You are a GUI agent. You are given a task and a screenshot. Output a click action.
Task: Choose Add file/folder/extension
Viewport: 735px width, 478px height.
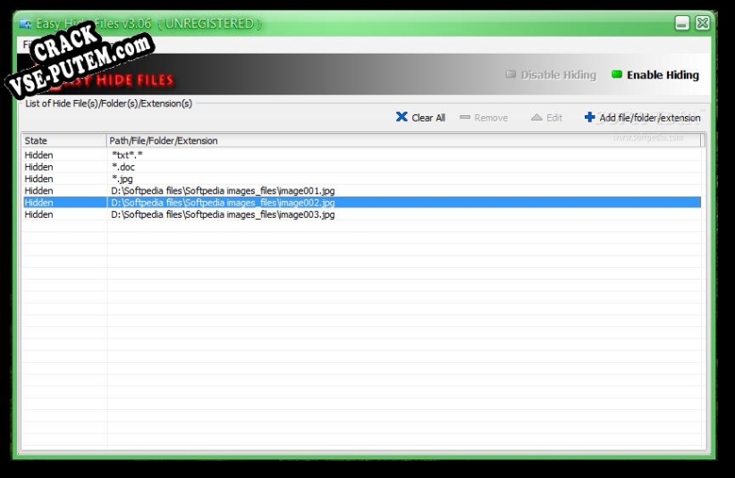pos(650,118)
